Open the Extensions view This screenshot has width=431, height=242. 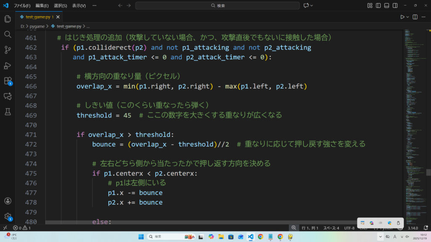tap(8, 81)
